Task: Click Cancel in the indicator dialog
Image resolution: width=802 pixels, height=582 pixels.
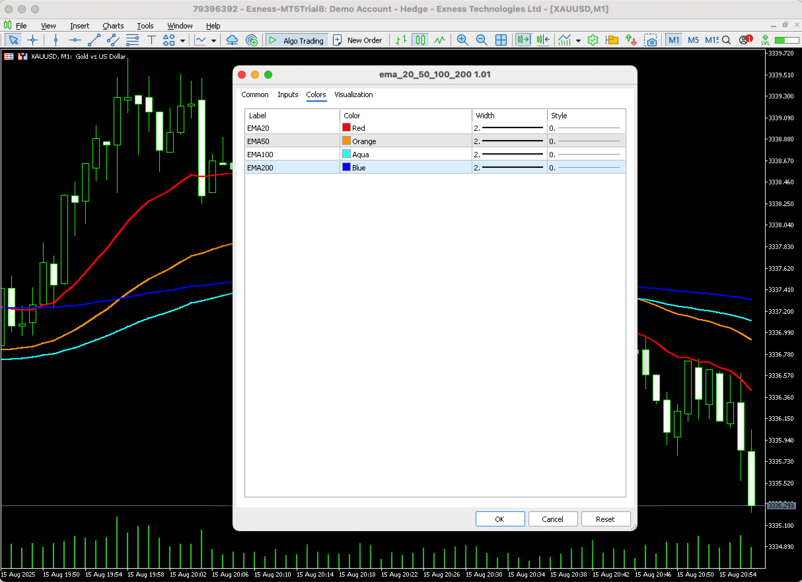Action: coord(553,519)
